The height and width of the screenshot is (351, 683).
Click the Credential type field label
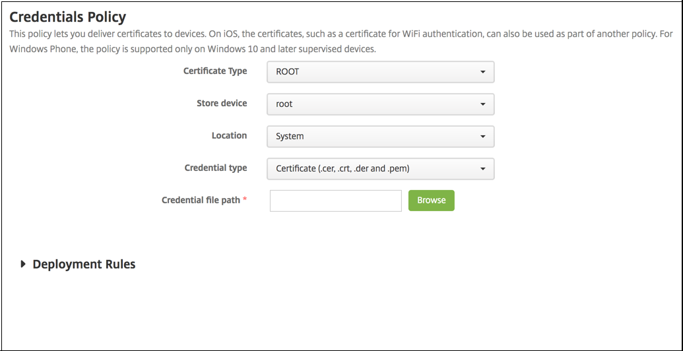click(216, 168)
